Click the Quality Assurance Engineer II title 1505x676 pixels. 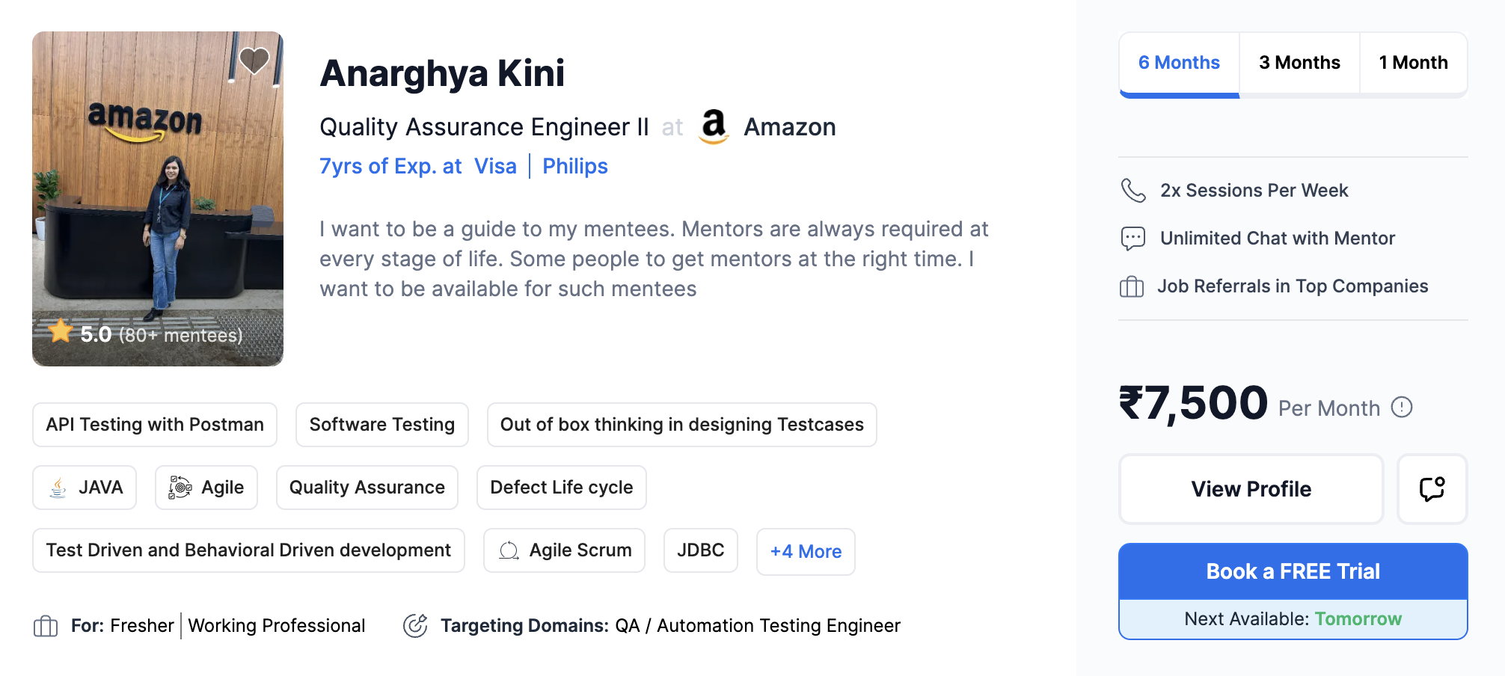pyautogui.click(x=484, y=127)
